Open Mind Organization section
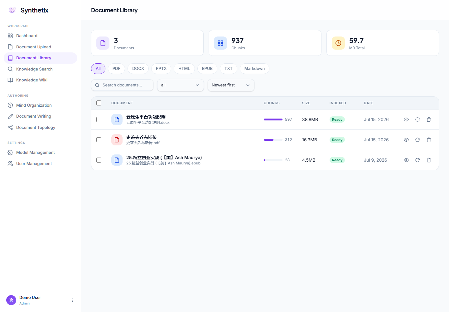The image size is (449, 312). pyautogui.click(x=40, y=105)
